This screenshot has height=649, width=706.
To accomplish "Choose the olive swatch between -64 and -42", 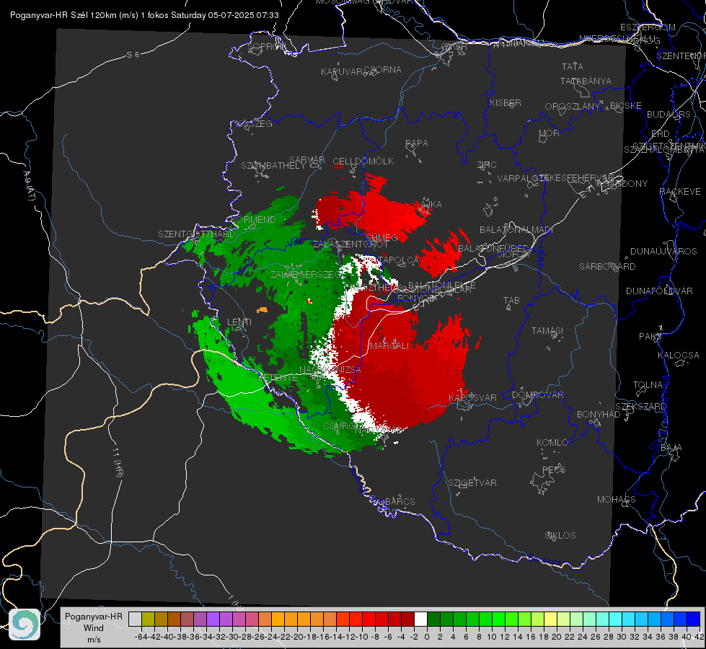I will (x=148, y=619).
